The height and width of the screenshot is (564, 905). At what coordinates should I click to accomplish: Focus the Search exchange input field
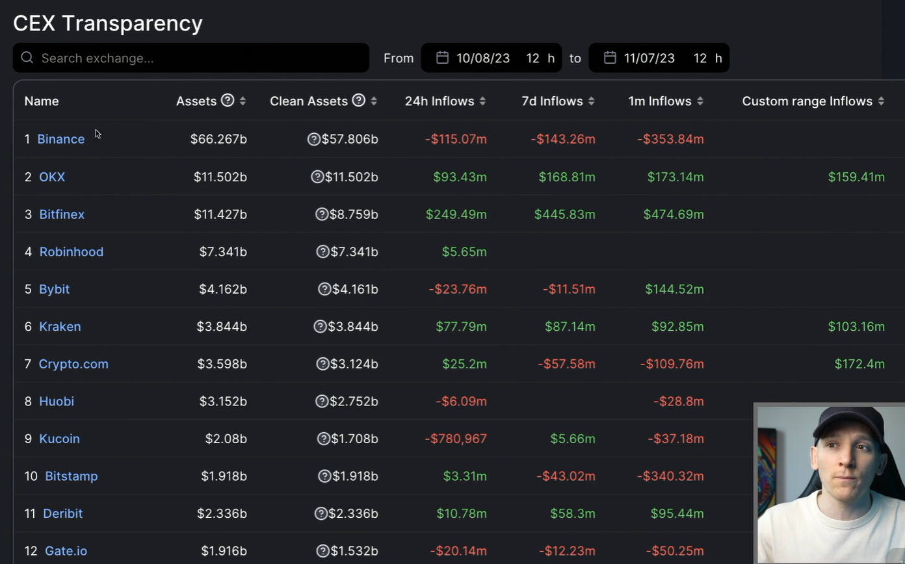pyautogui.click(x=191, y=58)
